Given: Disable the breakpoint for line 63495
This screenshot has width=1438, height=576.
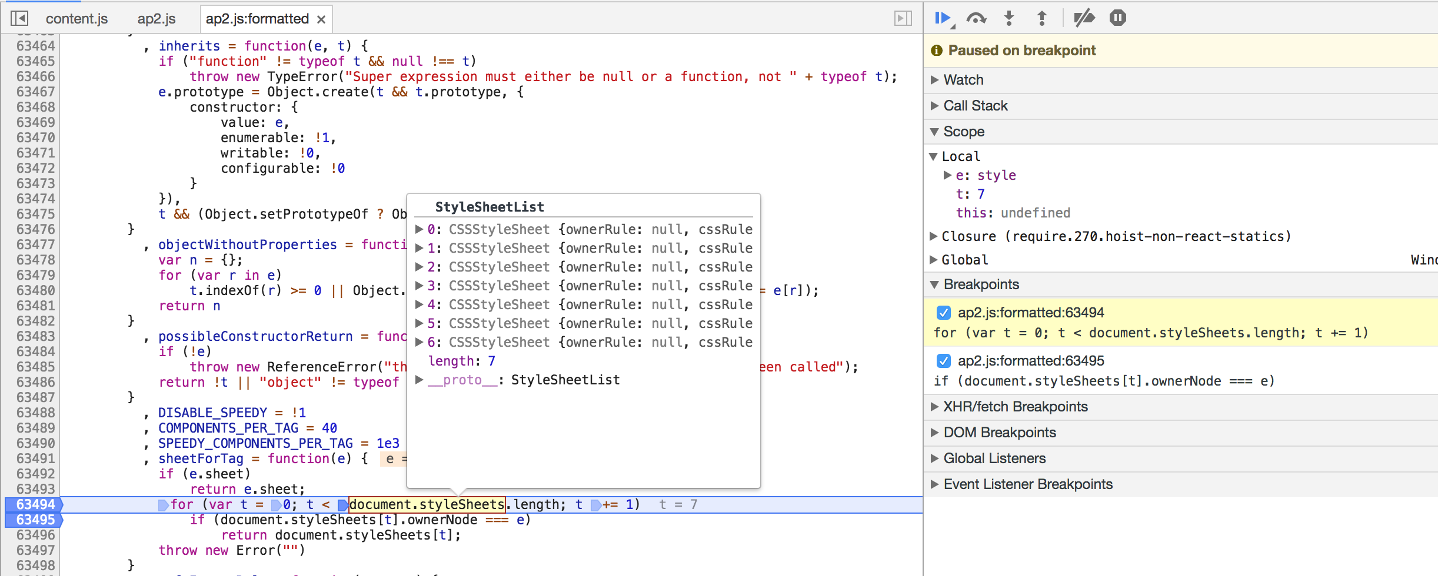Looking at the screenshot, I should pos(944,361).
